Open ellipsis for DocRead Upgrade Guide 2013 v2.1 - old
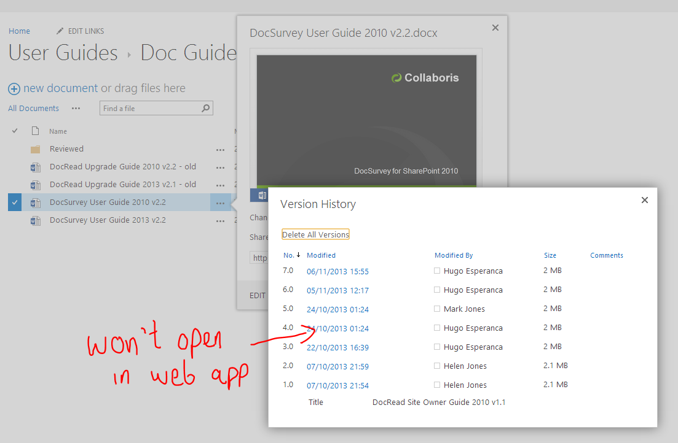 coord(221,185)
